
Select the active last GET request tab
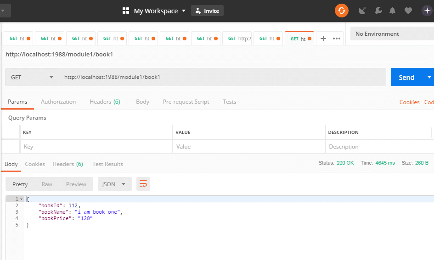299,39
